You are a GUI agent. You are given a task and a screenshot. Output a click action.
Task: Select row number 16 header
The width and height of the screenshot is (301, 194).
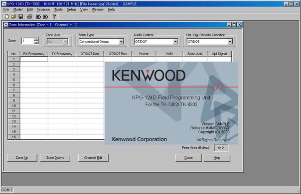(14, 137)
